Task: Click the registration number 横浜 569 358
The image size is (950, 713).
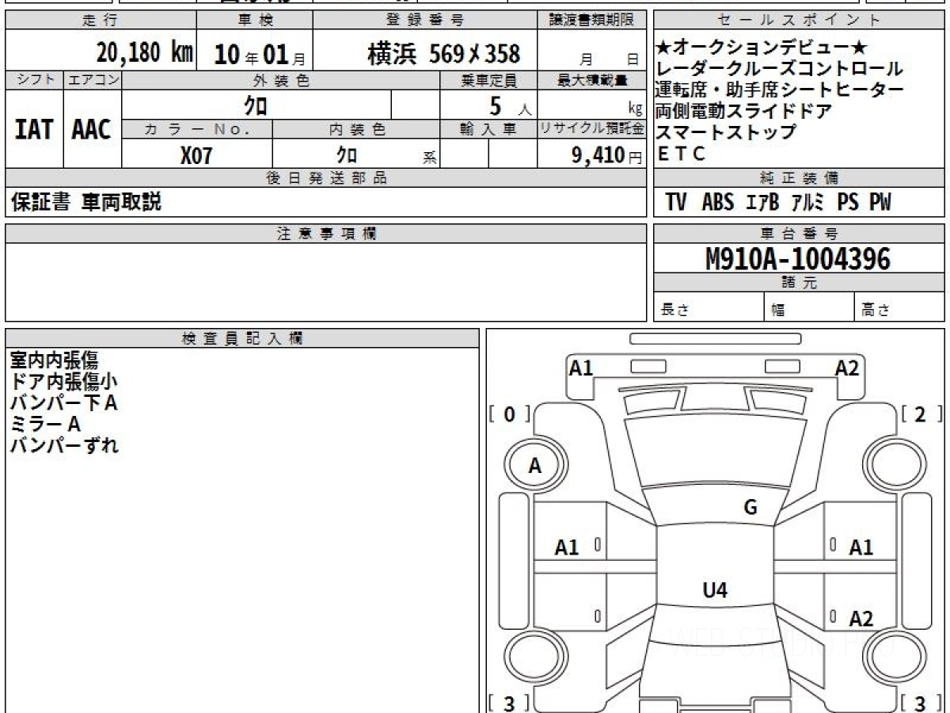Action: coord(444,54)
